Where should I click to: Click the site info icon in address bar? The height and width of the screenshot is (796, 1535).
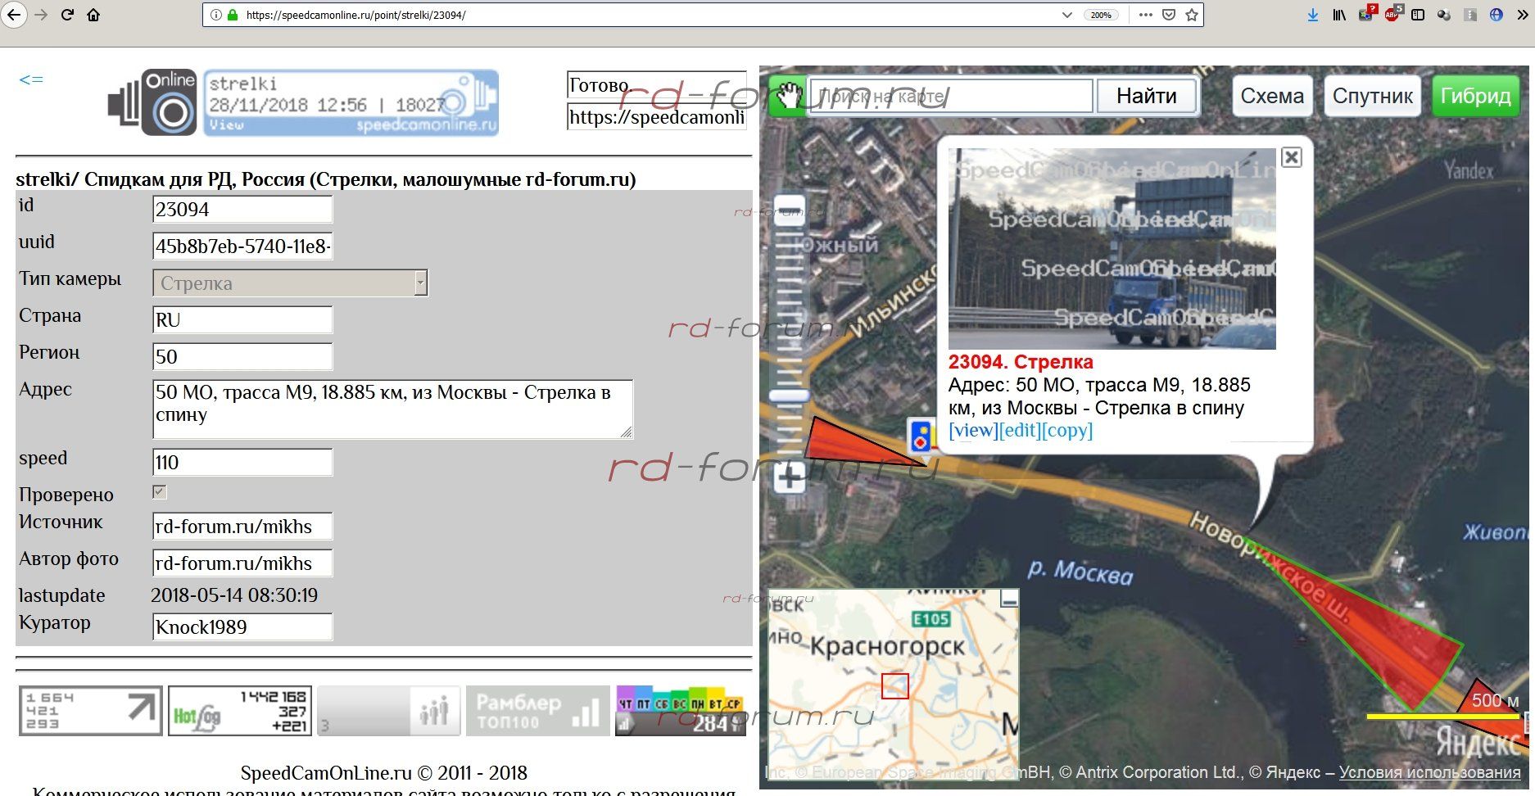coord(215,15)
